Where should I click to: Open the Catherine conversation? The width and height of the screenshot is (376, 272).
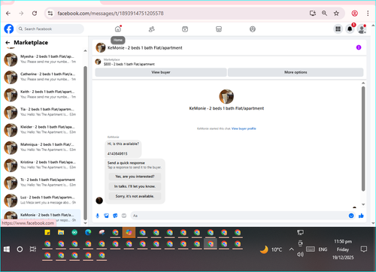pos(42,77)
